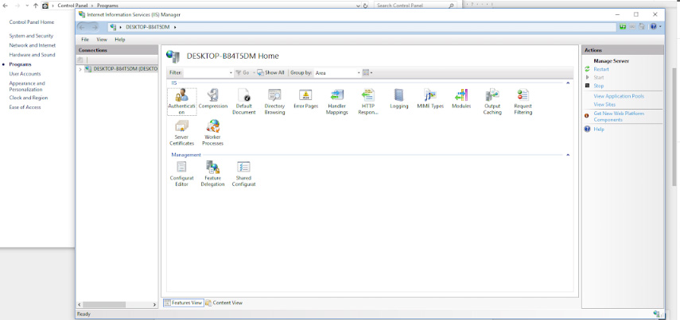Switch to Content View tab
This screenshot has width=680, height=320.
click(223, 303)
